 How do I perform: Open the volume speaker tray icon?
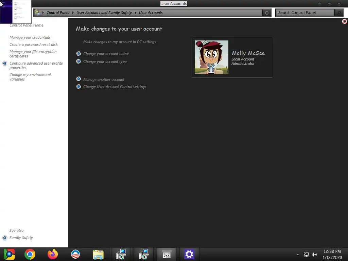click(x=314, y=254)
